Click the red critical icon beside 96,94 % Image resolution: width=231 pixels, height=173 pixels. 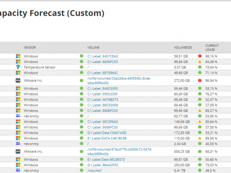[200, 81]
